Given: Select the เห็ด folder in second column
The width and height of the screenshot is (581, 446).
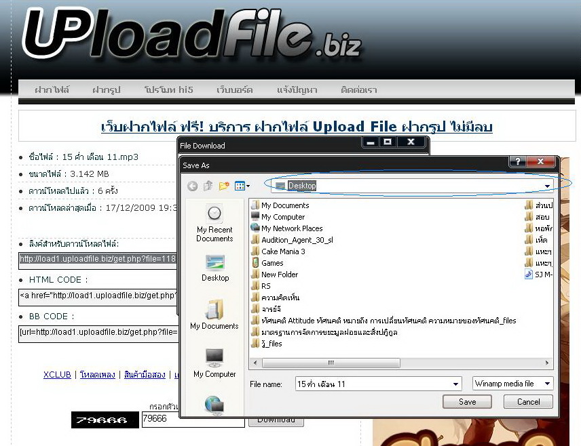Looking at the screenshot, I should click(536, 240).
